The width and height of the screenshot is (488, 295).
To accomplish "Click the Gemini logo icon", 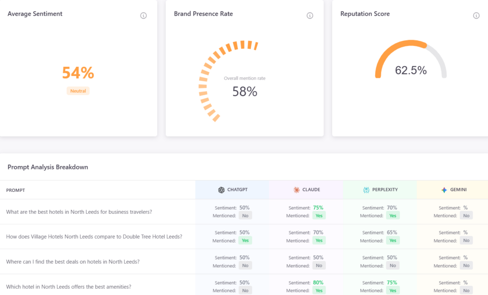I will [444, 190].
